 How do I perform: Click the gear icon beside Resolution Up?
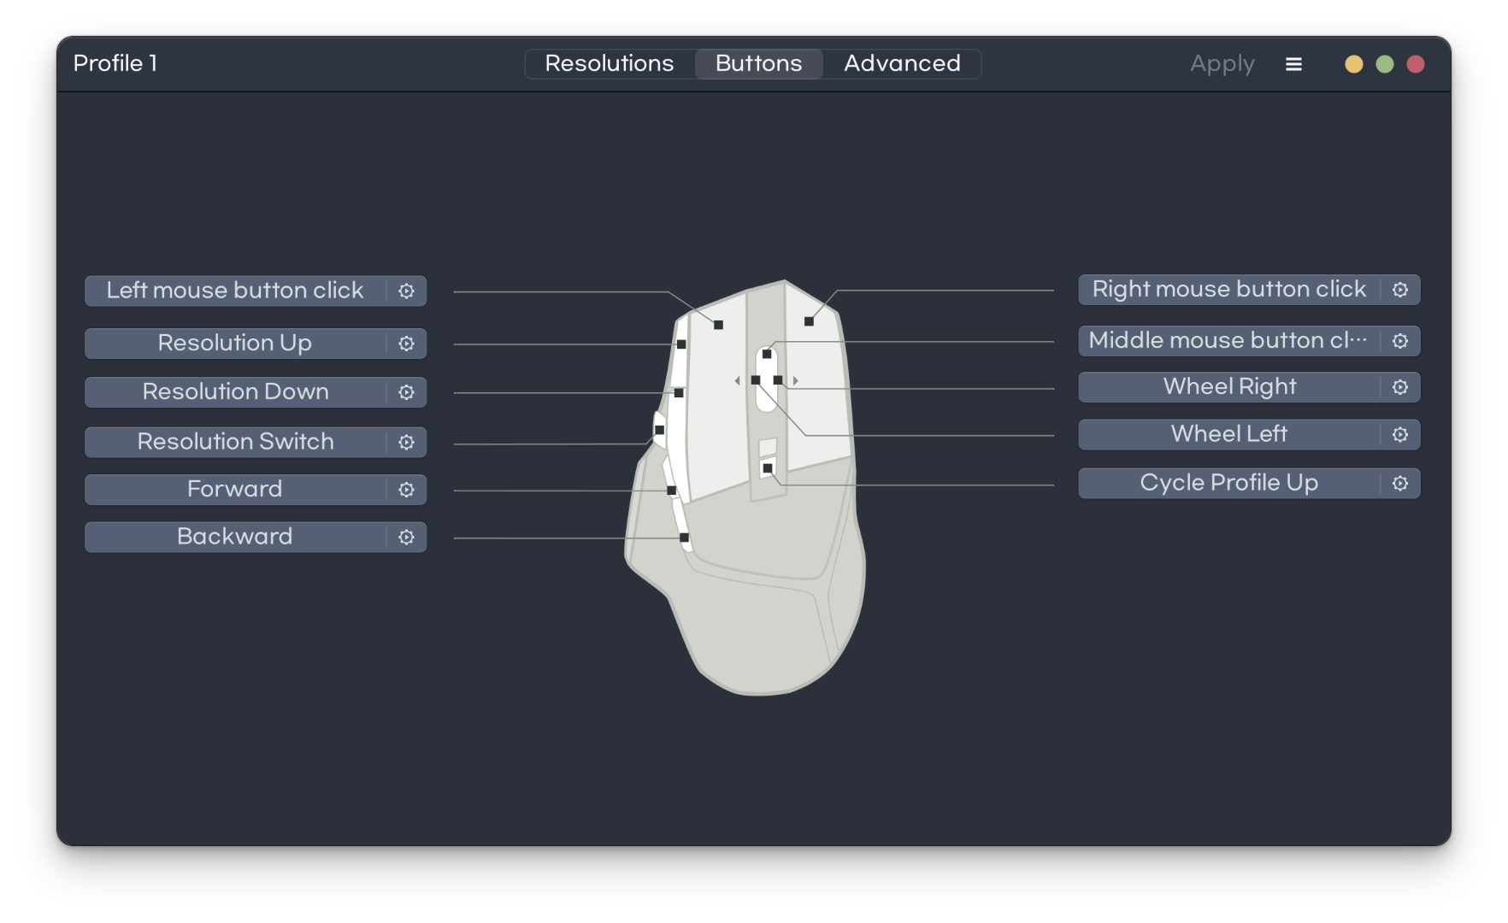[x=406, y=344]
